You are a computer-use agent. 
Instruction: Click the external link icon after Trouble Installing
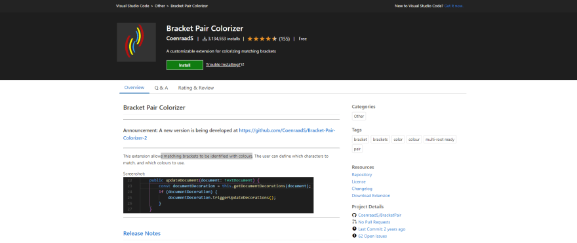pos(243,65)
